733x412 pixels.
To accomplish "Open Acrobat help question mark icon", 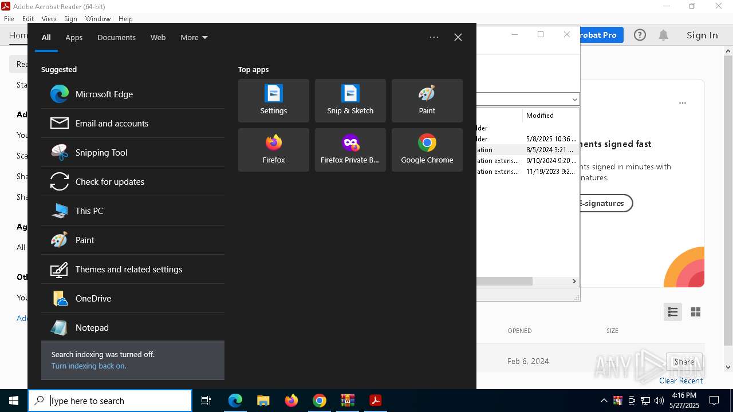I will coord(640,35).
